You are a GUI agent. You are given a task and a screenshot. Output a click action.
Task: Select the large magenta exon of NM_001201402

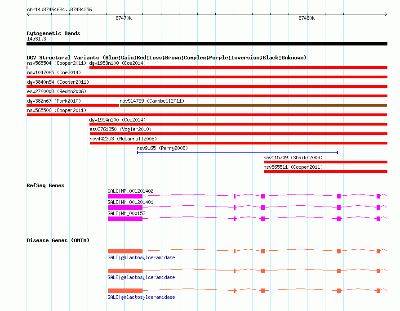125,196
